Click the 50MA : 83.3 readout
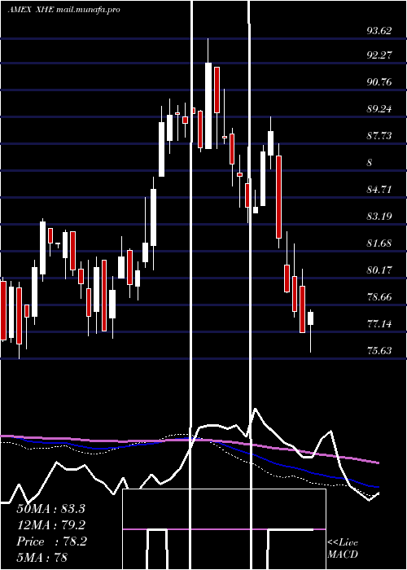Viewport: 407px width, 570px height. 50,509
